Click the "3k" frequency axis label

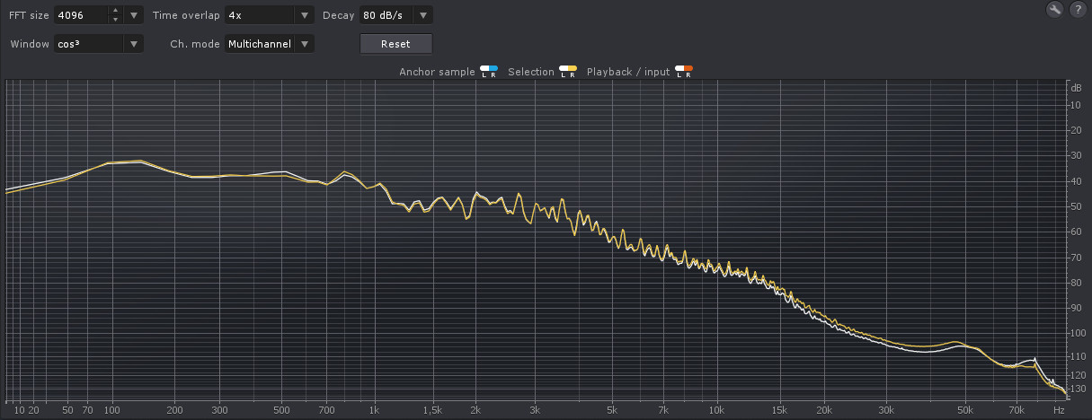pyautogui.click(x=535, y=409)
